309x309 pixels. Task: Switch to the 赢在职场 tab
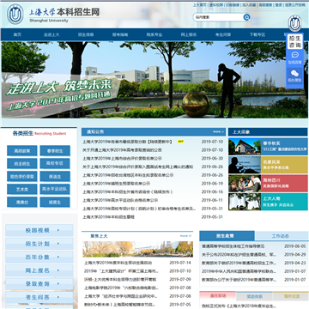coord(218,296)
